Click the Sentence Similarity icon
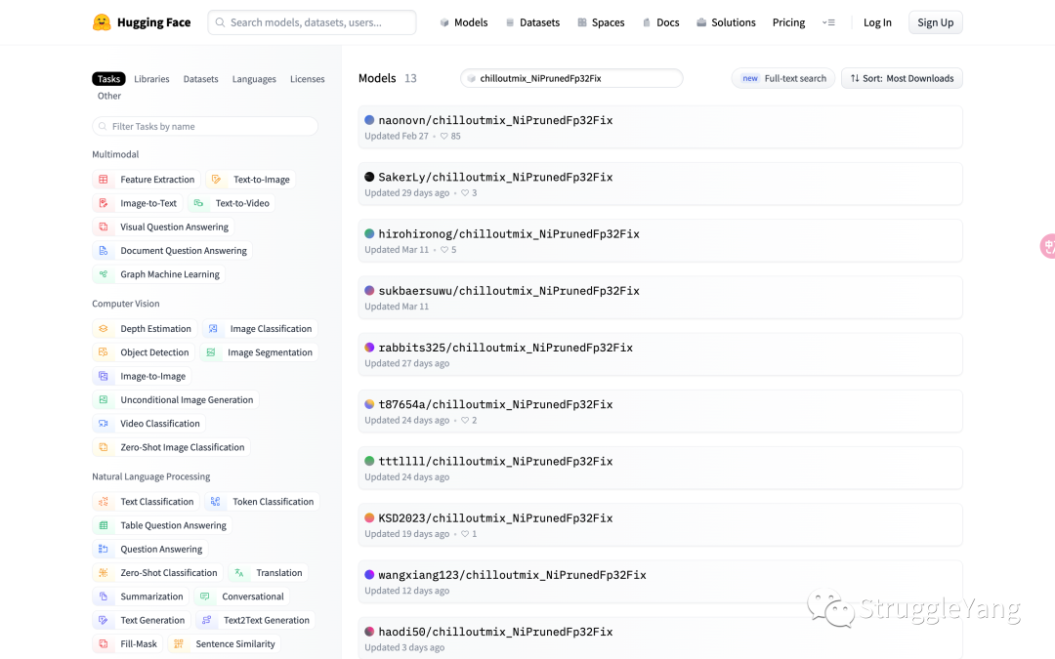1055x659 pixels. [x=179, y=644]
